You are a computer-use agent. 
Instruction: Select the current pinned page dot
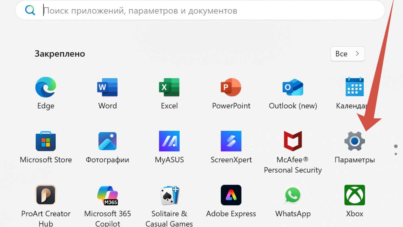pyautogui.click(x=396, y=146)
